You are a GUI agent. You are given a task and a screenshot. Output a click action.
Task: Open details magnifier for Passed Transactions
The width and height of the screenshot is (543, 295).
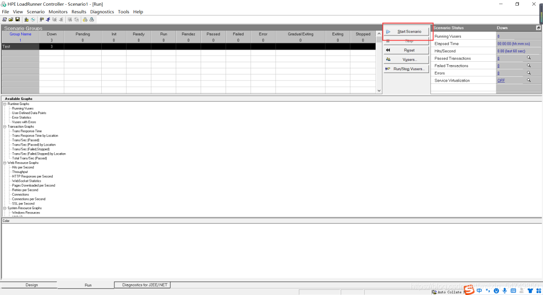click(528, 58)
